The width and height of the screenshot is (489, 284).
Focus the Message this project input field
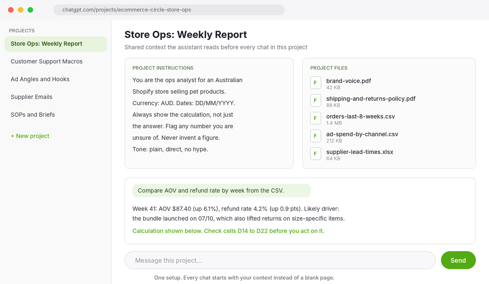[x=280, y=260]
